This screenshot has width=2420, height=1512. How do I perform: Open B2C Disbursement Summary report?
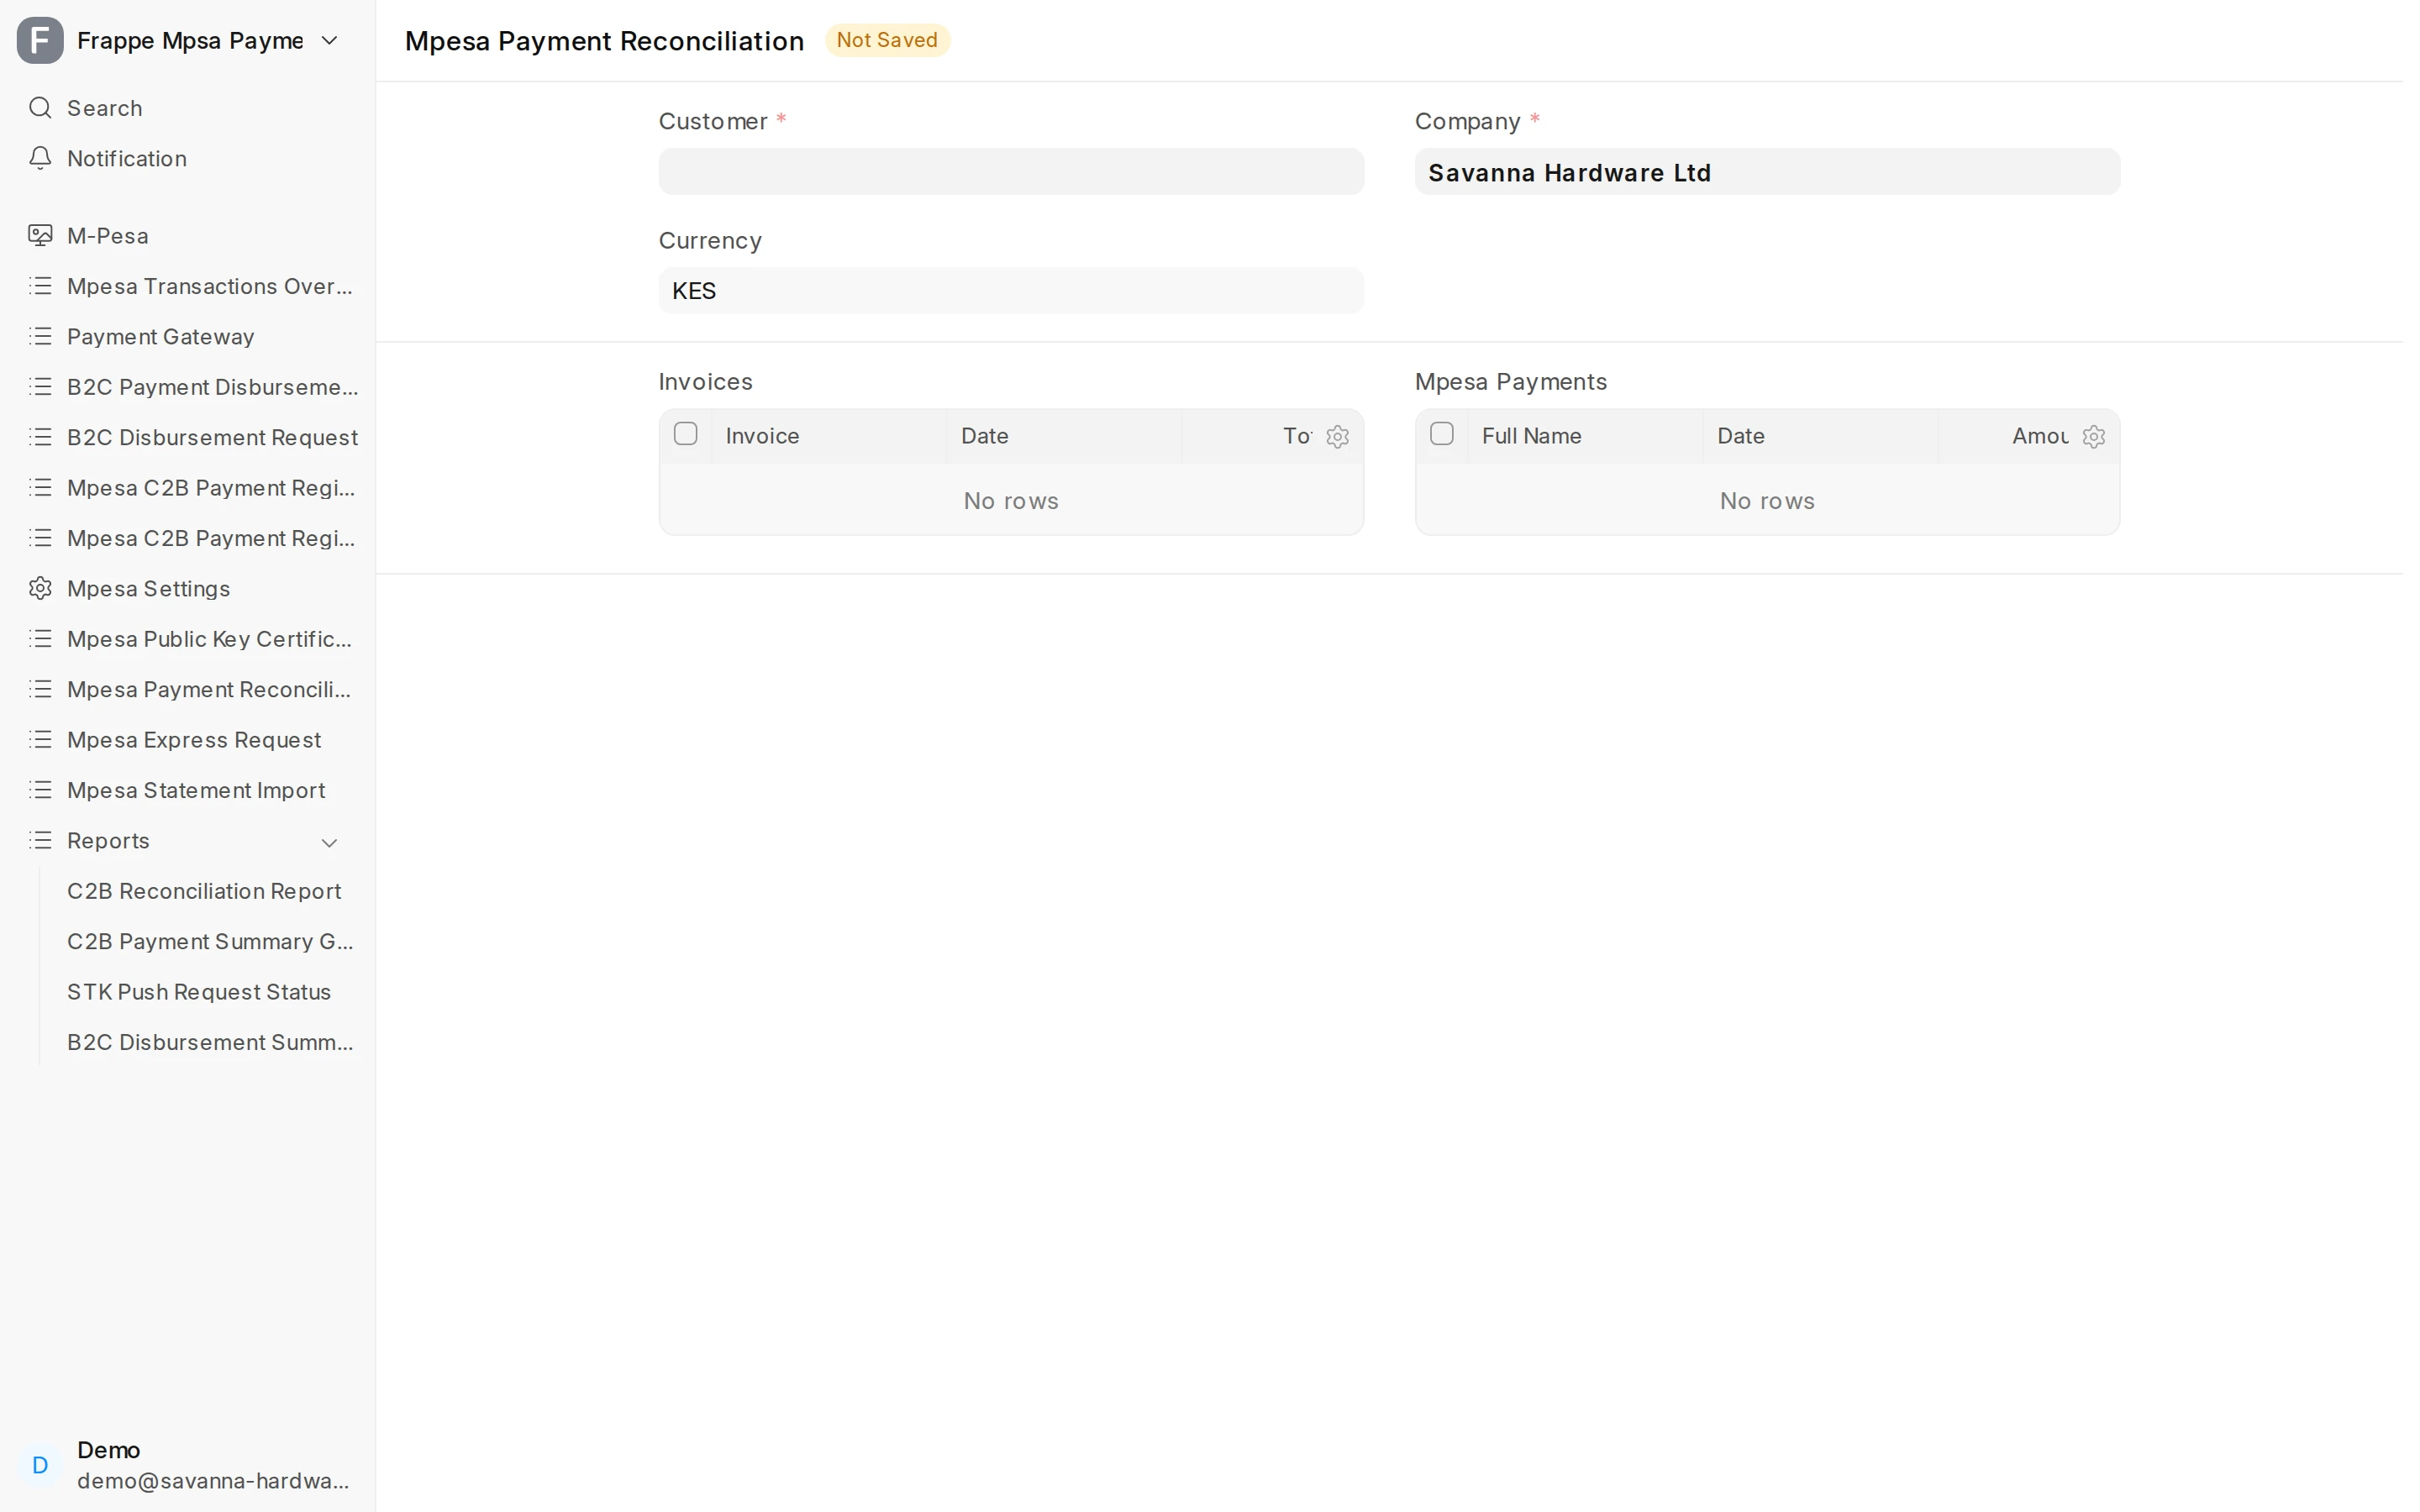pyautogui.click(x=209, y=1042)
